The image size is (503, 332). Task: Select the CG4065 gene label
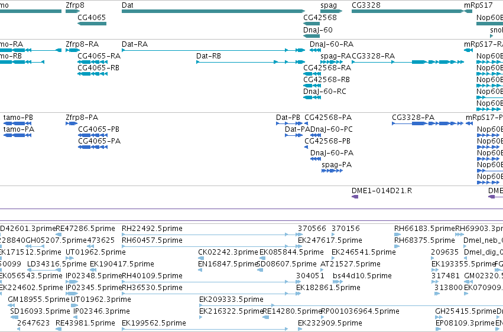pyautogui.click(x=92, y=17)
